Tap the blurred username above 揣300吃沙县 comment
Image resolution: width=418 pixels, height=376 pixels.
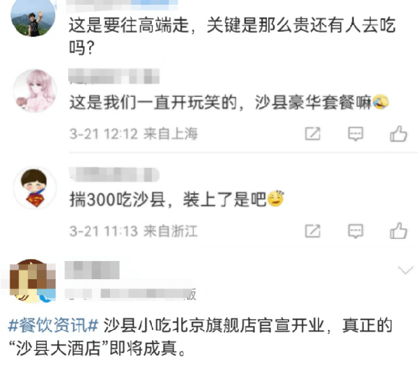pos(114,175)
